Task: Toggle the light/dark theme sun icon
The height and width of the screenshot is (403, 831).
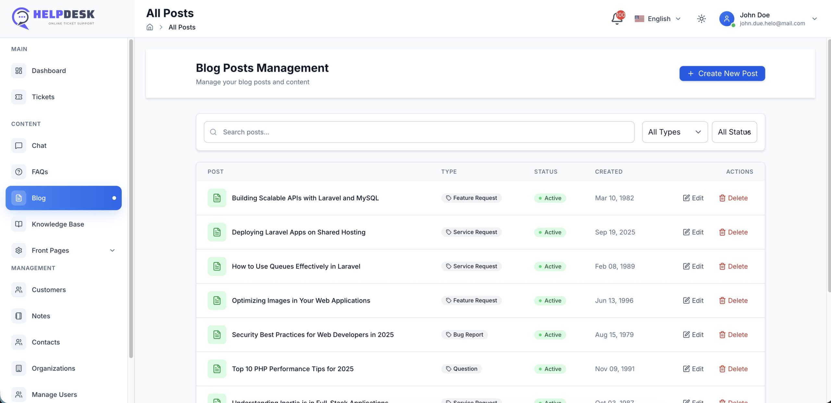Action: coord(701,19)
